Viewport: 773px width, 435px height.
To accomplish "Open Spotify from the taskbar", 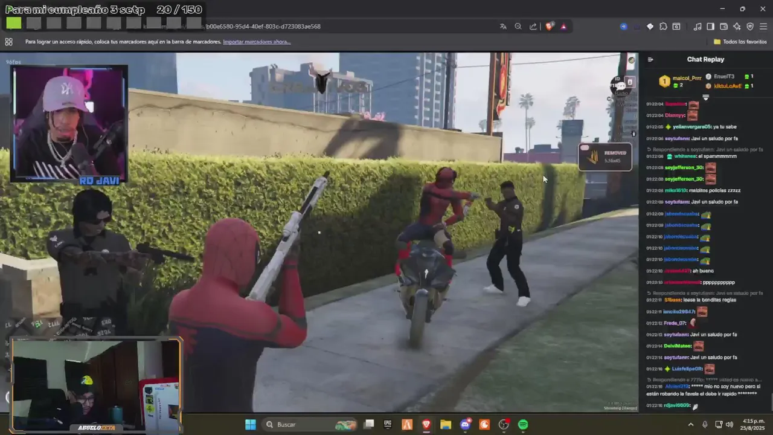I will (x=523, y=425).
